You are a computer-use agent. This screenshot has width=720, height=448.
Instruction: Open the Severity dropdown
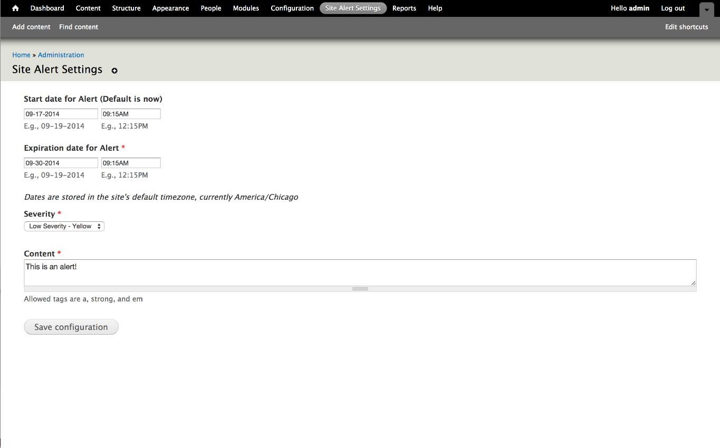click(x=64, y=226)
